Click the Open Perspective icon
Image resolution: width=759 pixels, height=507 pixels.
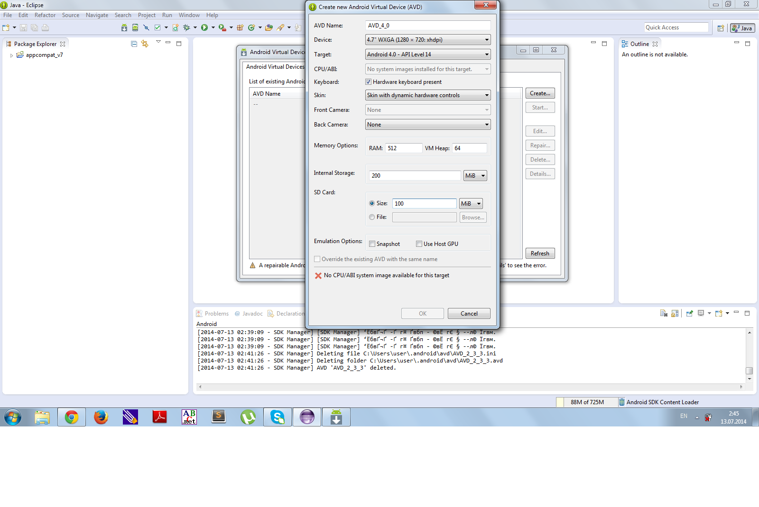coord(721,28)
